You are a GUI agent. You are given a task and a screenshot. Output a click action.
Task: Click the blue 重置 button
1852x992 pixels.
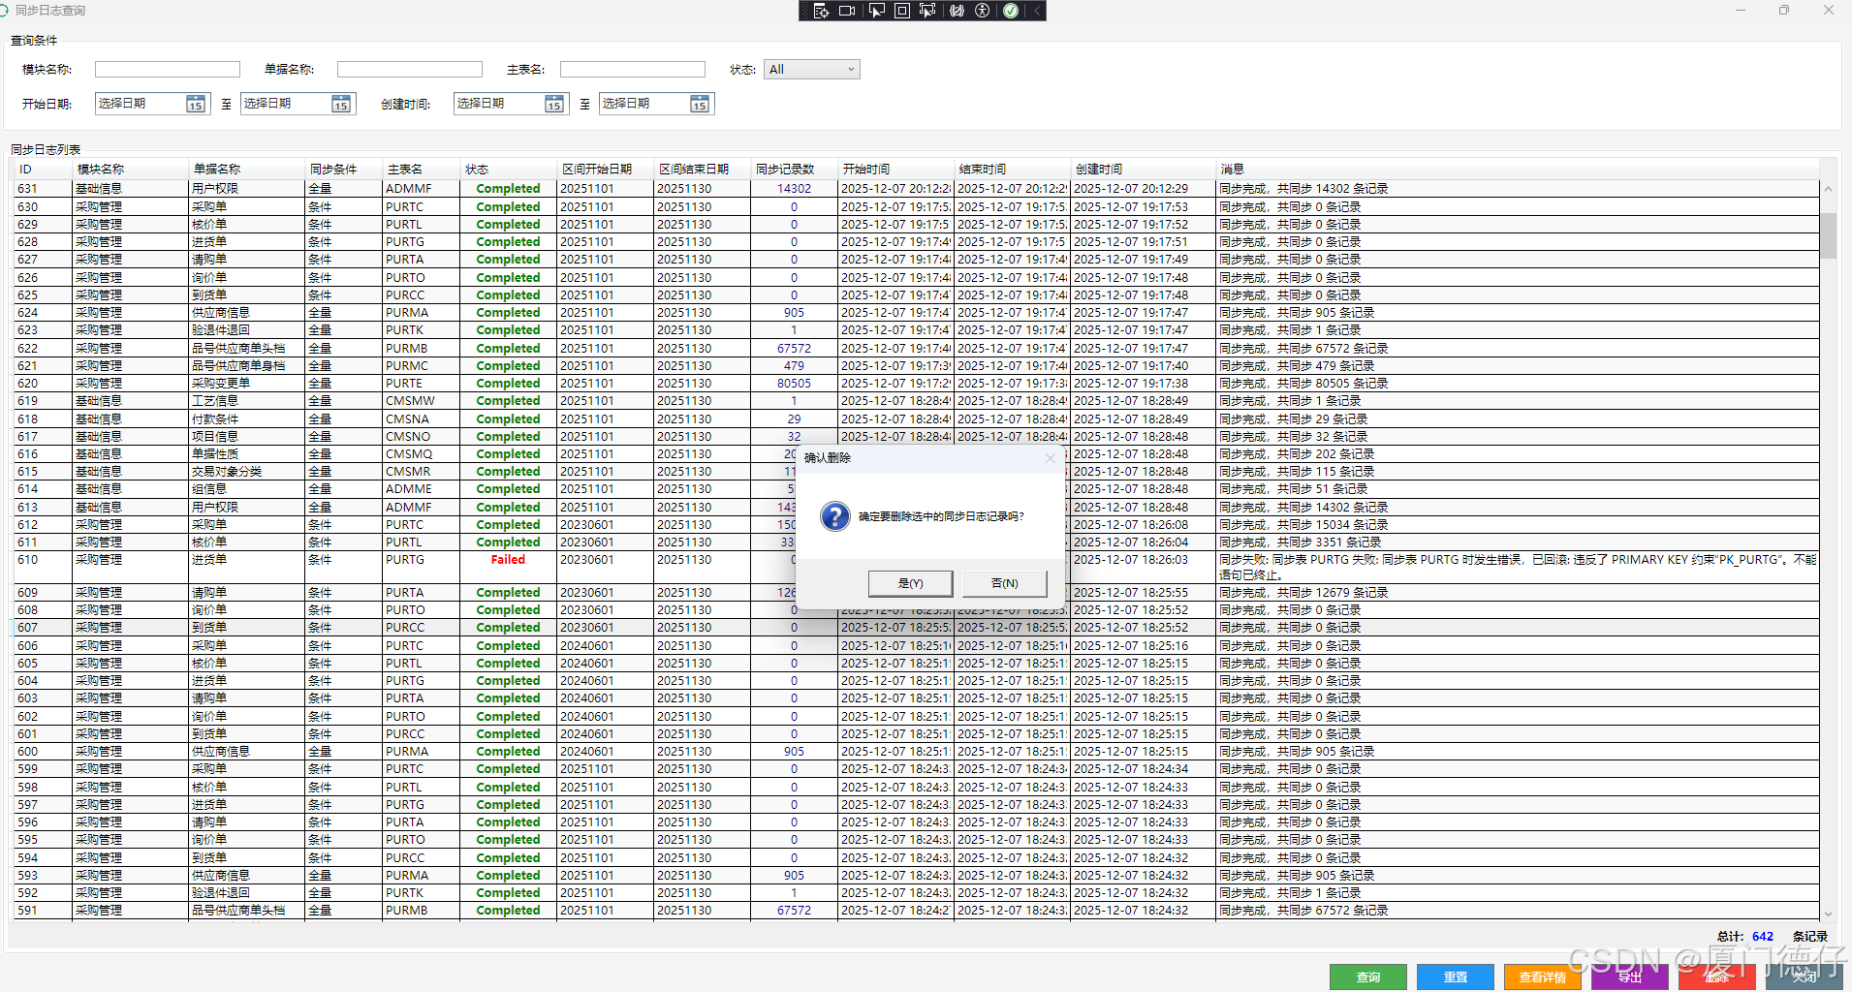coord(1456,977)
